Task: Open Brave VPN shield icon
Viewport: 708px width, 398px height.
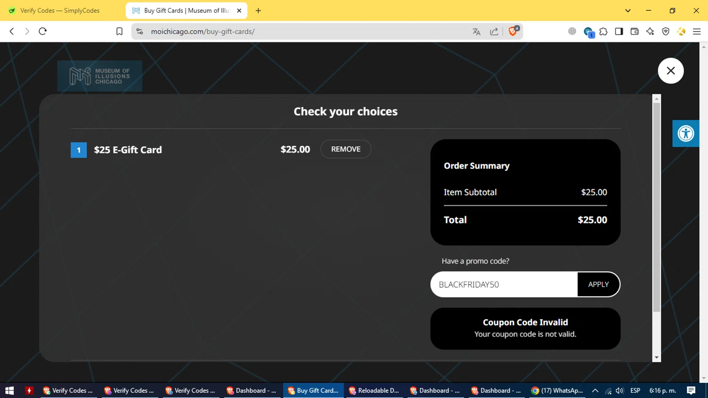Action: tap(666, 31)
